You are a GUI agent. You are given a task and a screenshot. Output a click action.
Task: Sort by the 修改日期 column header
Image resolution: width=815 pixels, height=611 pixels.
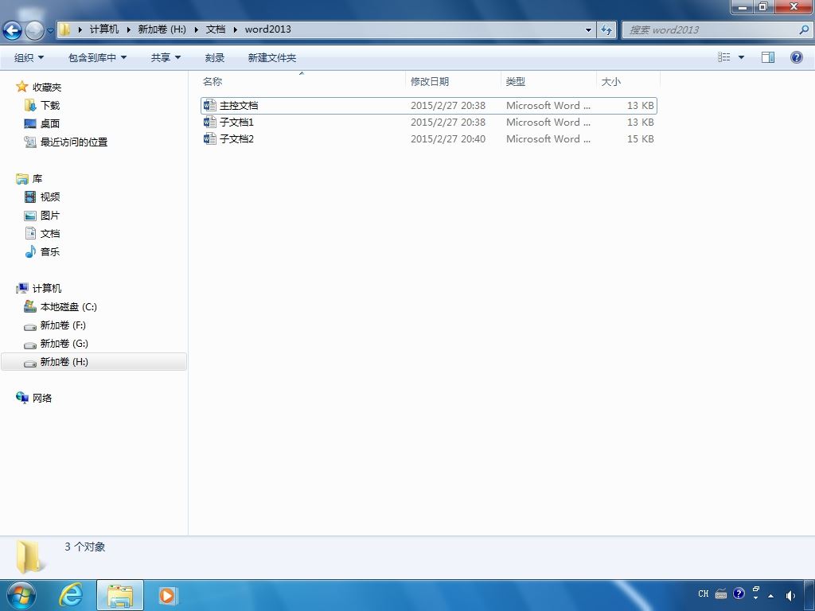coord(453,82)
